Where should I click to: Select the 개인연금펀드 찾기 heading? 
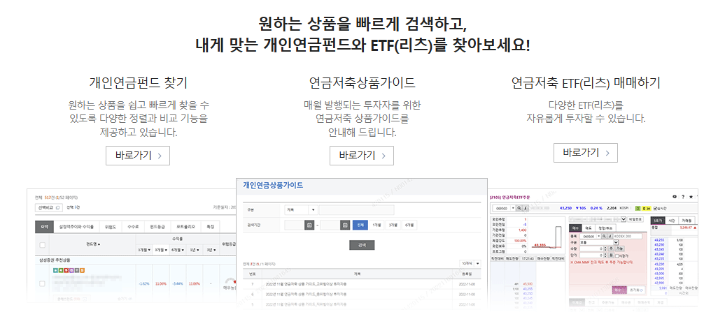(139, 83)
